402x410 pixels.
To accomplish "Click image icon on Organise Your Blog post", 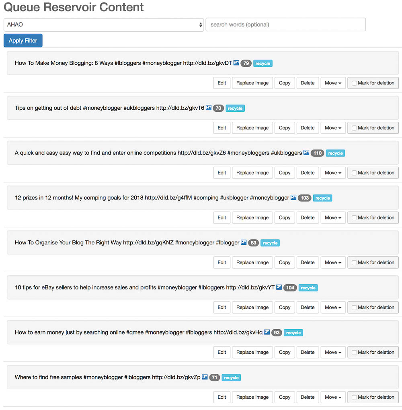I will coord(244,242).
